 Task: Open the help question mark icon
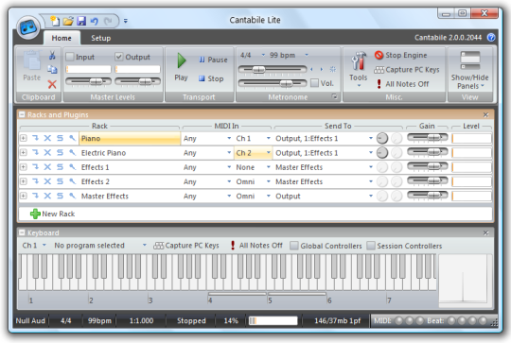[x=491, y=38]
